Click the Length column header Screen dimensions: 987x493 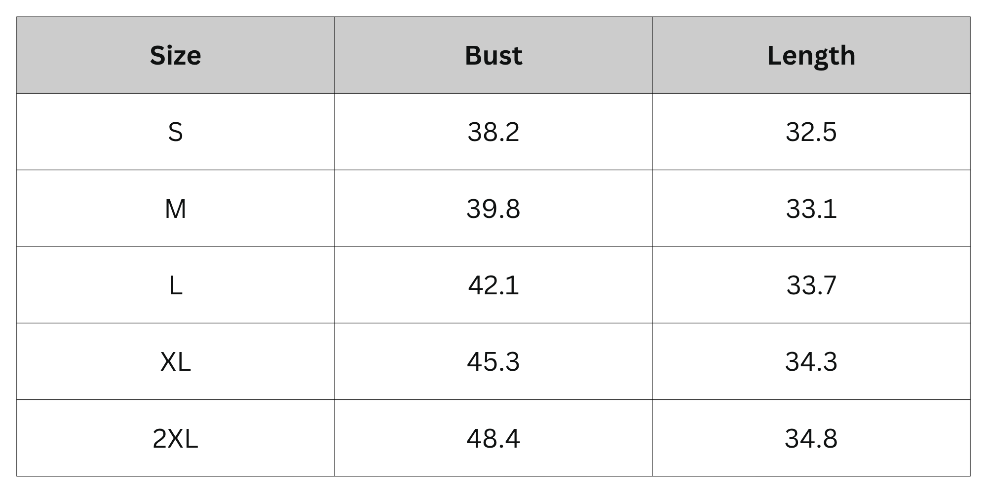[811, 55]
